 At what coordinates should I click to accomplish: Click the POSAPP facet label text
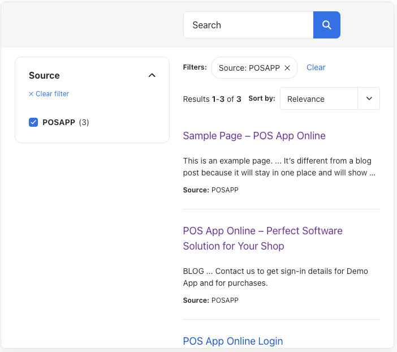[59, 122]
